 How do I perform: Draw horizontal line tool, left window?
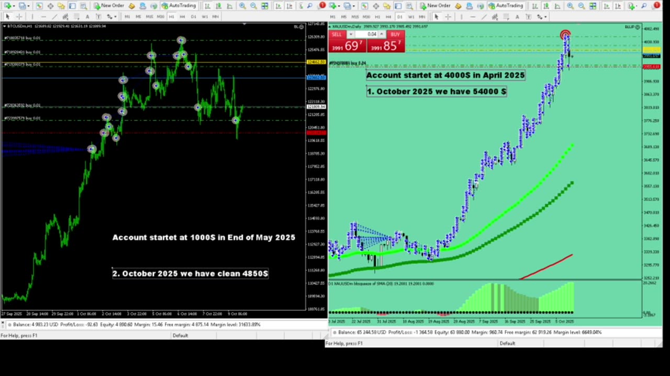pos(43,17)
